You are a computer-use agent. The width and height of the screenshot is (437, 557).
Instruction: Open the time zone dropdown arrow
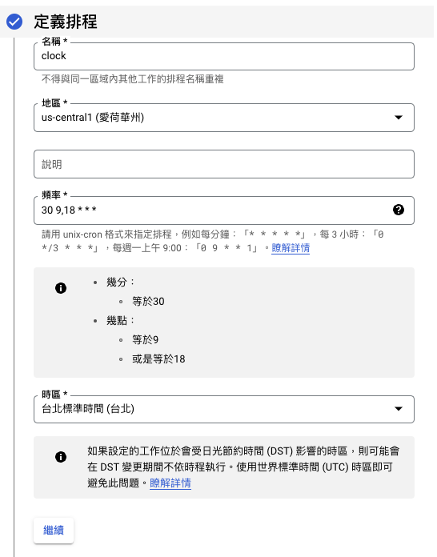pyautogui.click(x=399, y=409)
